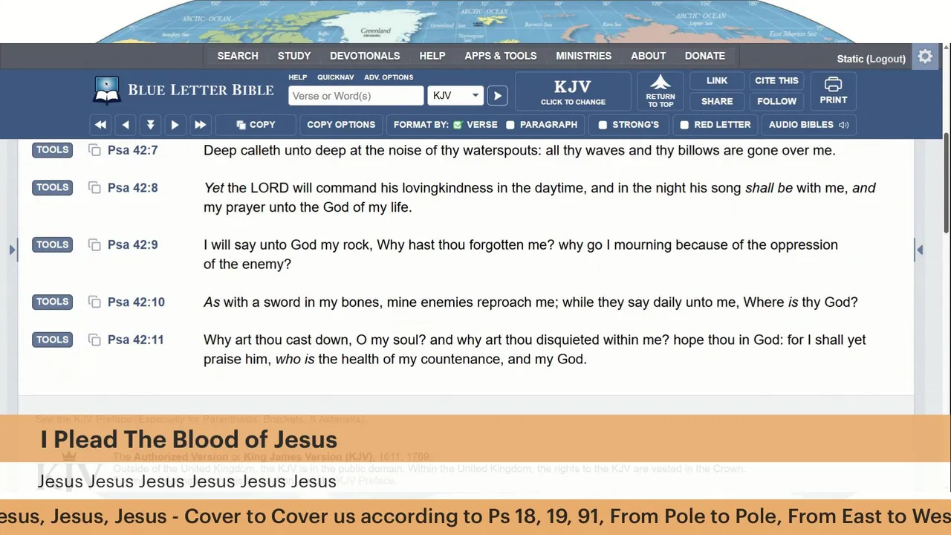Open the Tools menu for Psa 42:9
Image resolution: width=951 pixels, height=535 pixels.
pos(53,244)
